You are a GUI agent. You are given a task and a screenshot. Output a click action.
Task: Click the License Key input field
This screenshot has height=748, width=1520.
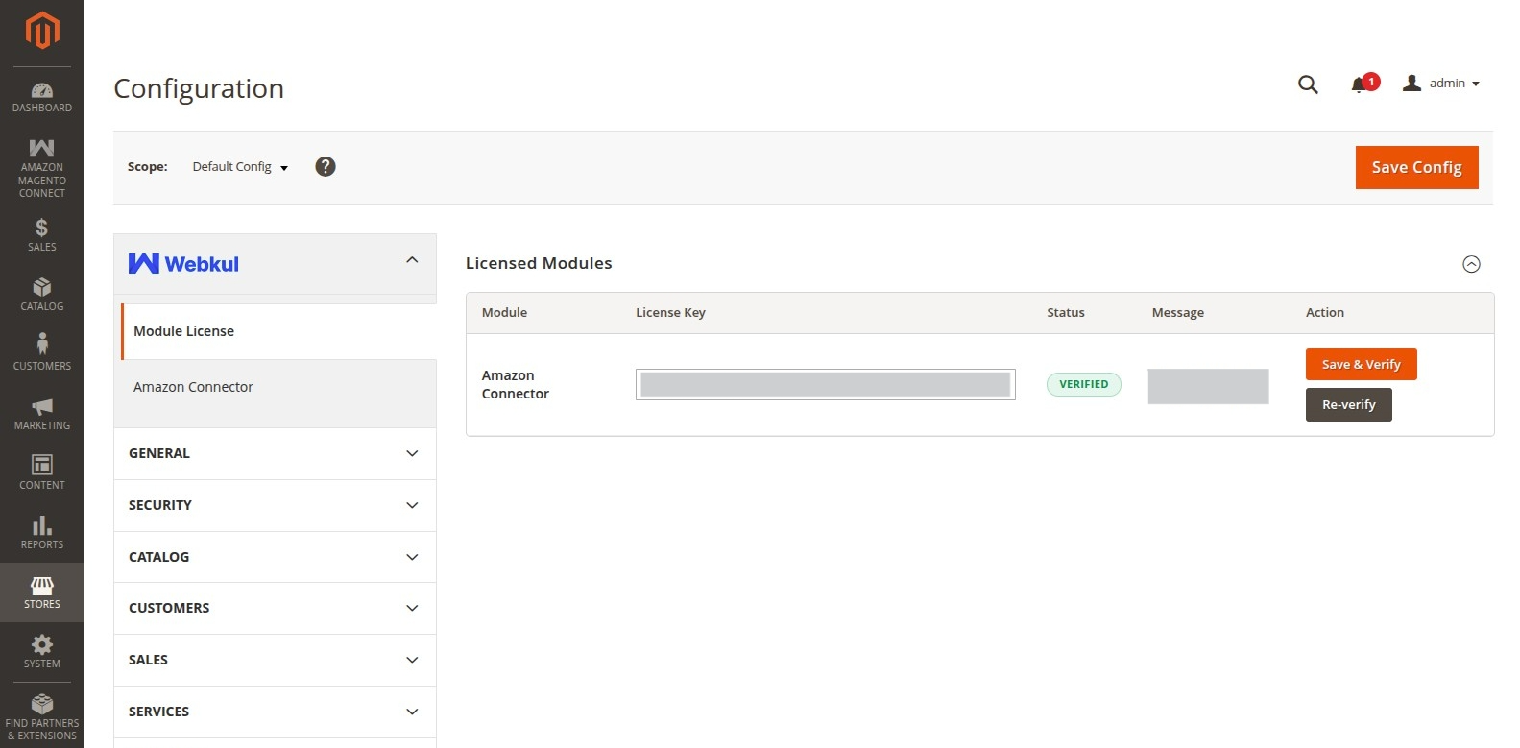coord(826,384)
